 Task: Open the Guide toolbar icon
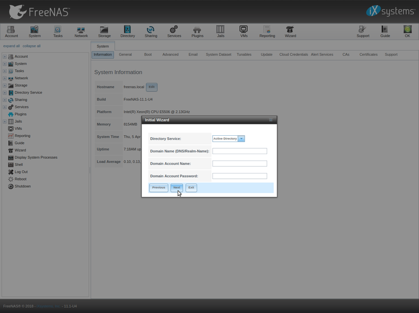(385, 31)
